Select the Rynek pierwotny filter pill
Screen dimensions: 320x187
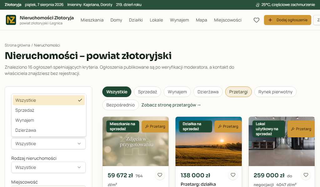(x=275, y=92)
